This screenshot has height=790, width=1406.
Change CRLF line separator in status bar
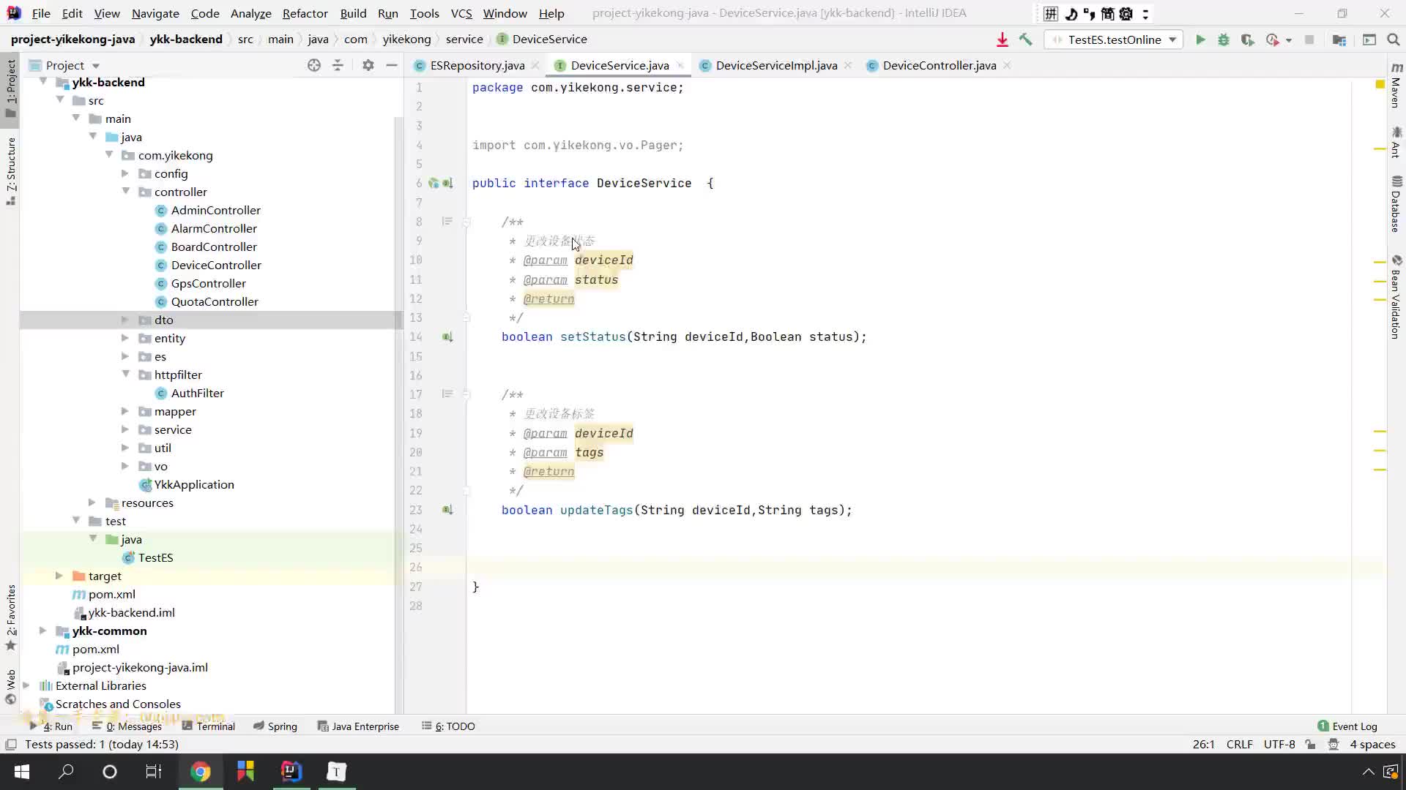tap(1239, 745)
